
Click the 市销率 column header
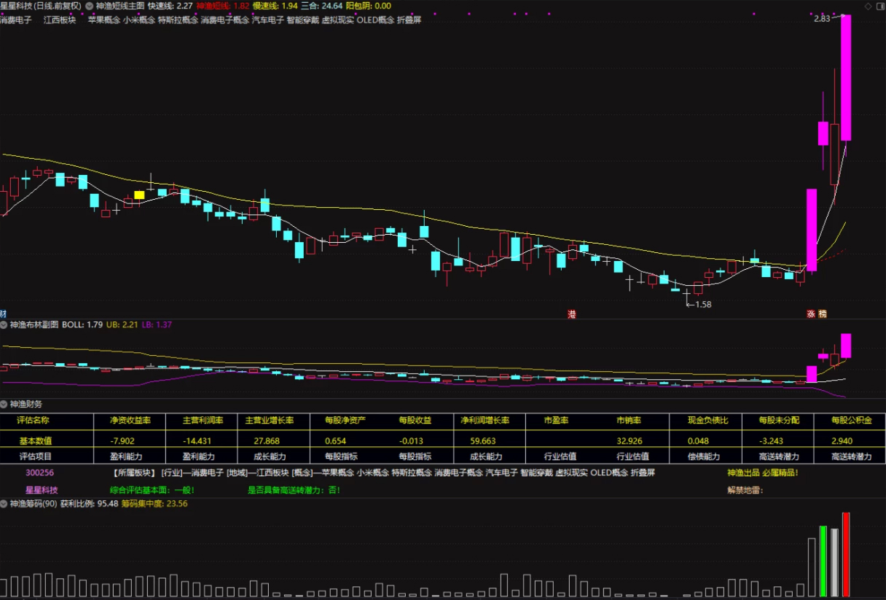click(629, 421)
